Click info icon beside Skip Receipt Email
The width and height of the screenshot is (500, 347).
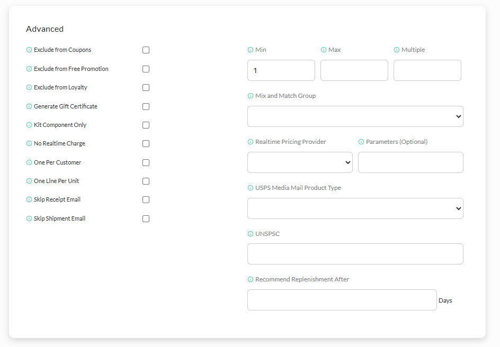pos(29,199)
